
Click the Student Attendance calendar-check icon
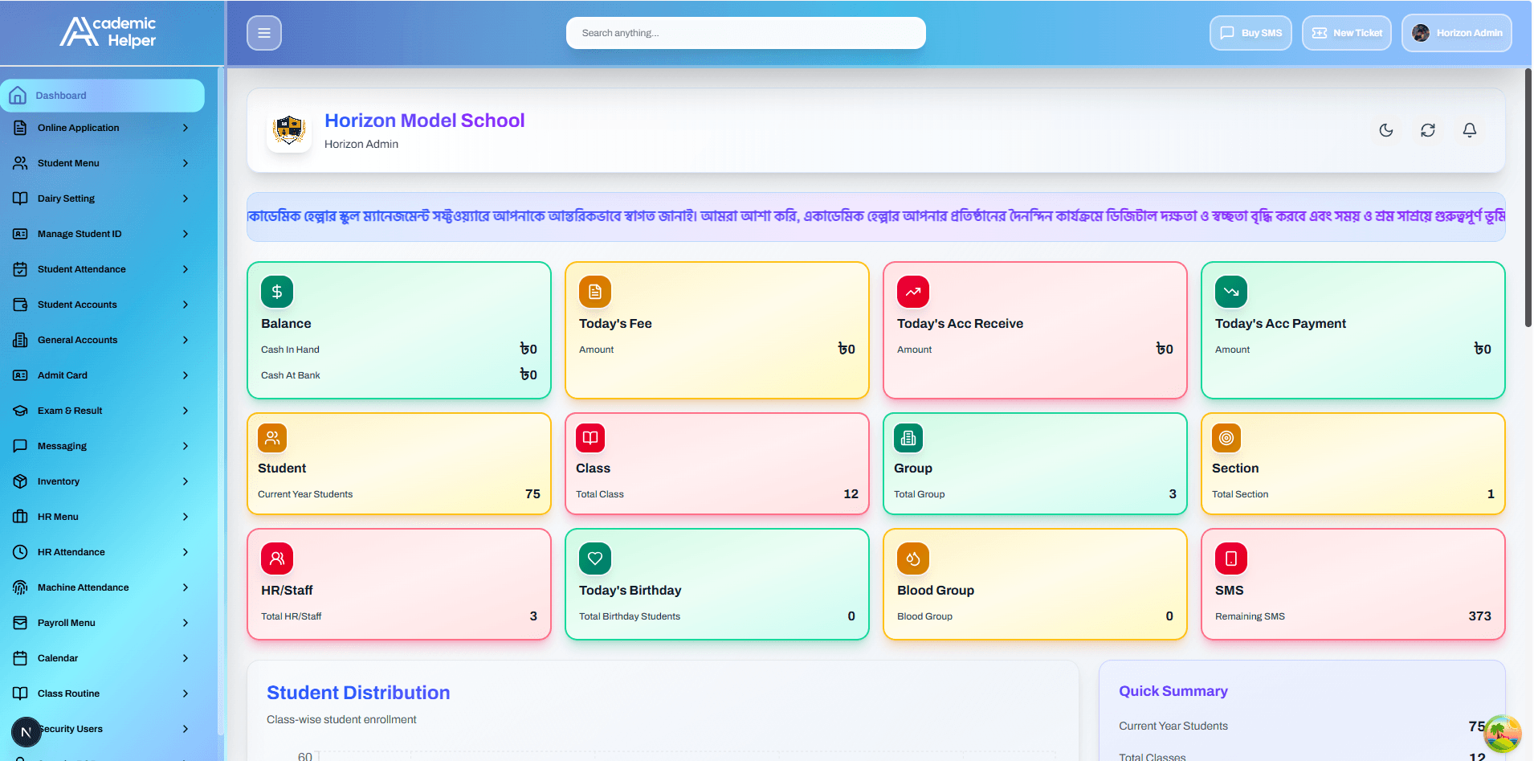point(20,269)
